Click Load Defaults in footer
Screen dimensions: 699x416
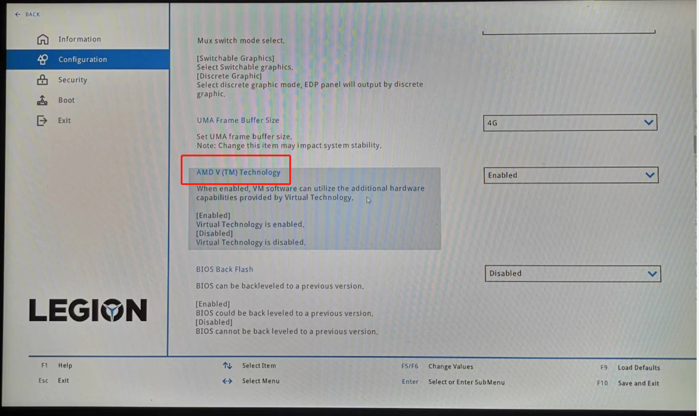639,368
